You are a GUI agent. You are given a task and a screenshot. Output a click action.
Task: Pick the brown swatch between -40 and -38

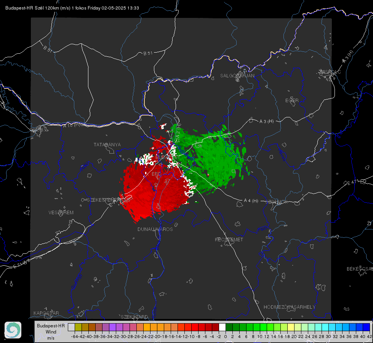(92, 327)
